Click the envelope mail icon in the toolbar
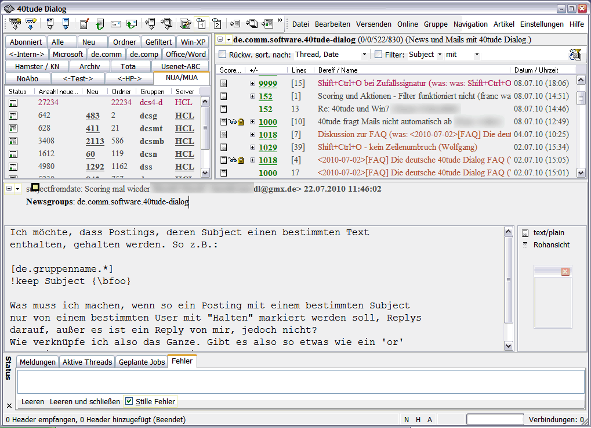The height and width of the screenshot is (428, 591). [116, 24]
